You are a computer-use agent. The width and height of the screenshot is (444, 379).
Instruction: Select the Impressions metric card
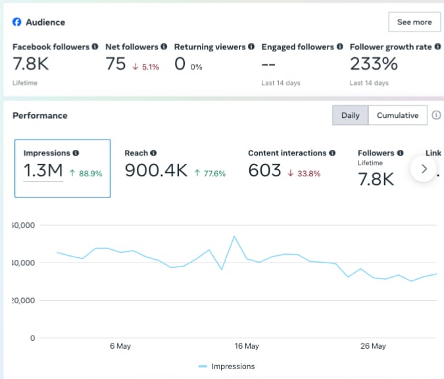click(x=62, y=168)
